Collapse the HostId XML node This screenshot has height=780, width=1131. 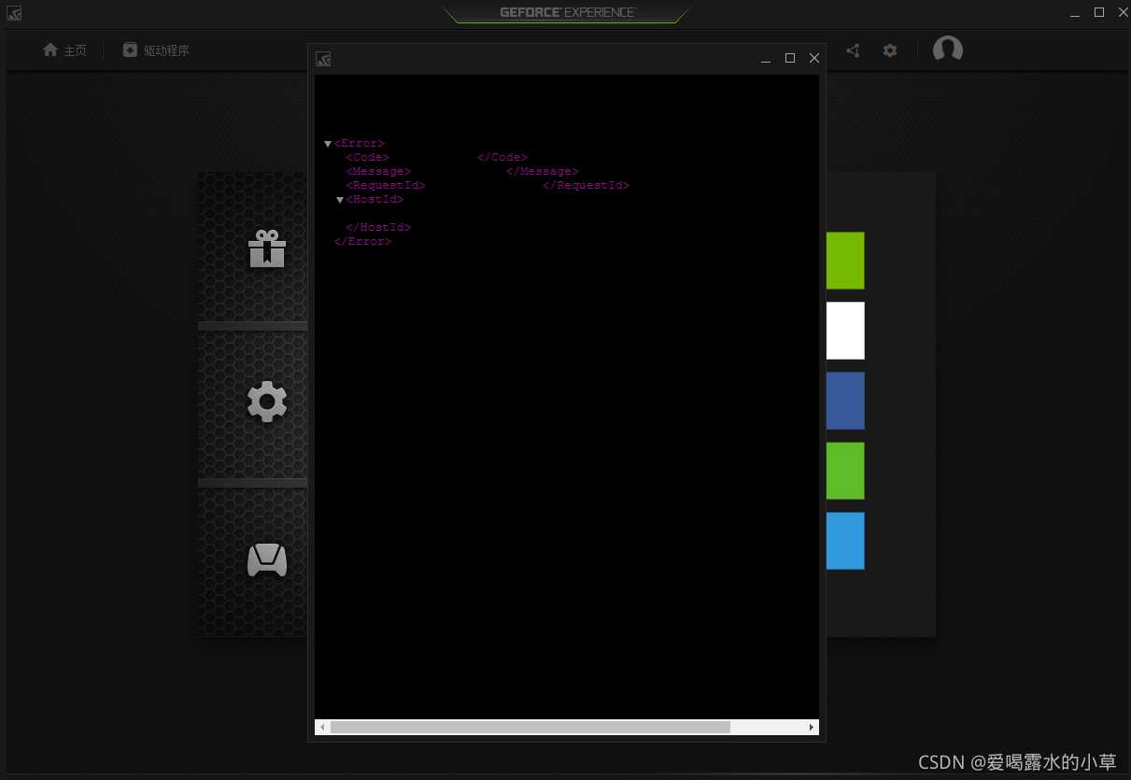[x=340, y=200]
